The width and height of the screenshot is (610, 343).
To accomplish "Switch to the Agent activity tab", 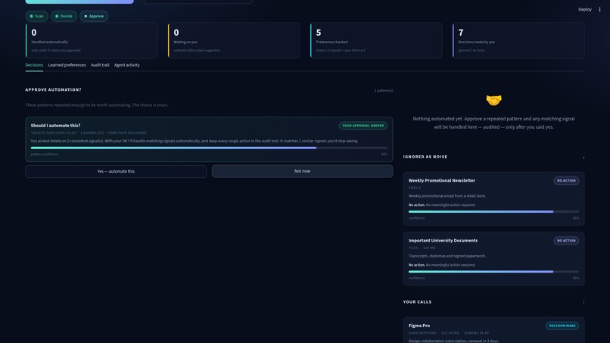I will coord(127,65).
